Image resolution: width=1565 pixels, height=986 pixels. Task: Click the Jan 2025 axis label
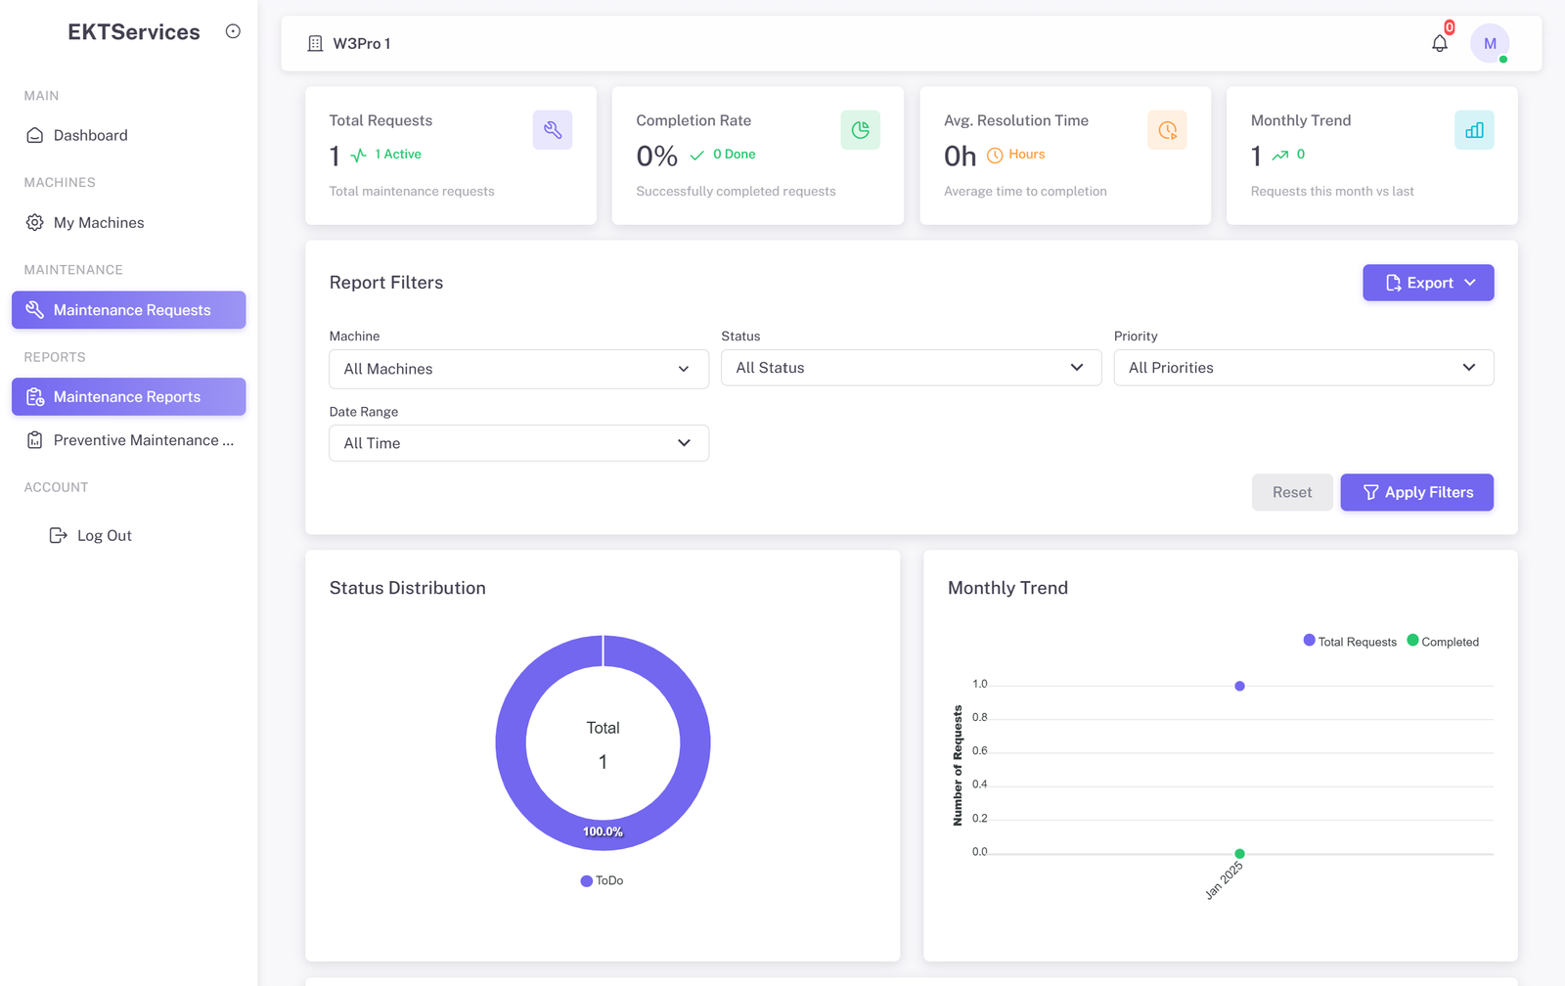click(1225, 880)
